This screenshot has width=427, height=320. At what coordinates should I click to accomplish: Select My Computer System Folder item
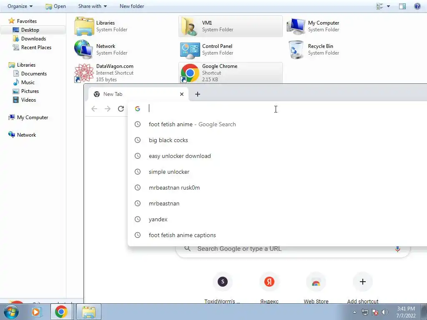pyautogui.click(x=337, y=26)
